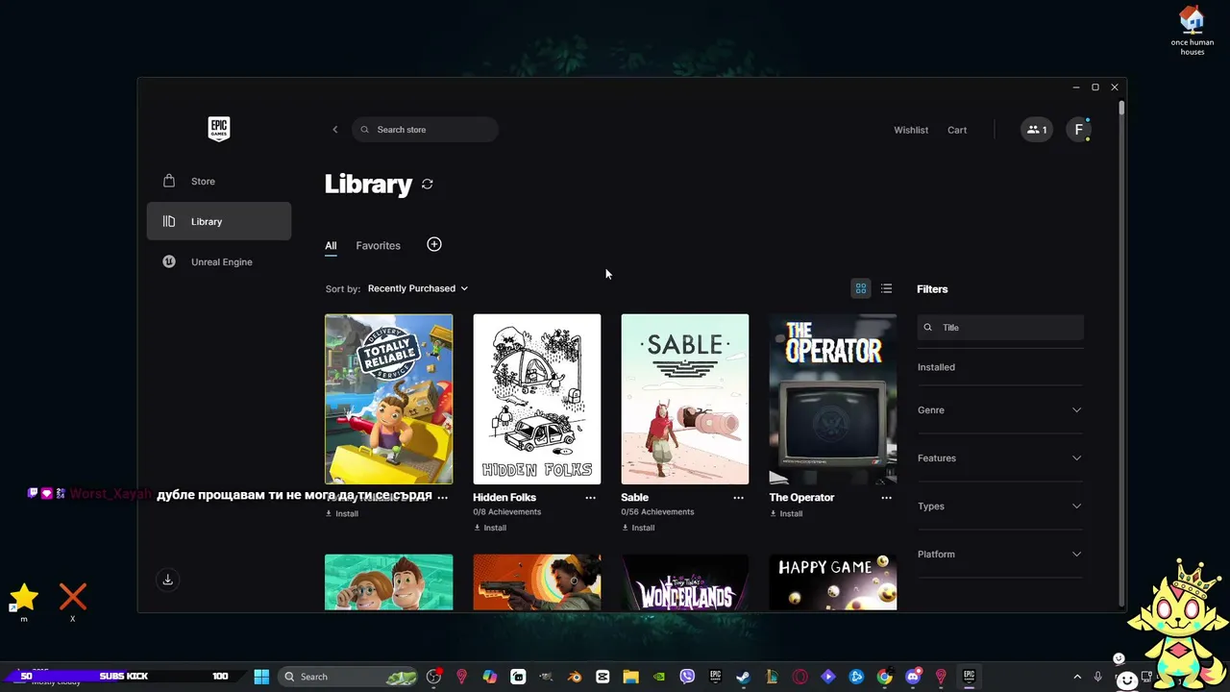Go back using the left arrow
1230x692 pixels.
[x=335, y=130]
